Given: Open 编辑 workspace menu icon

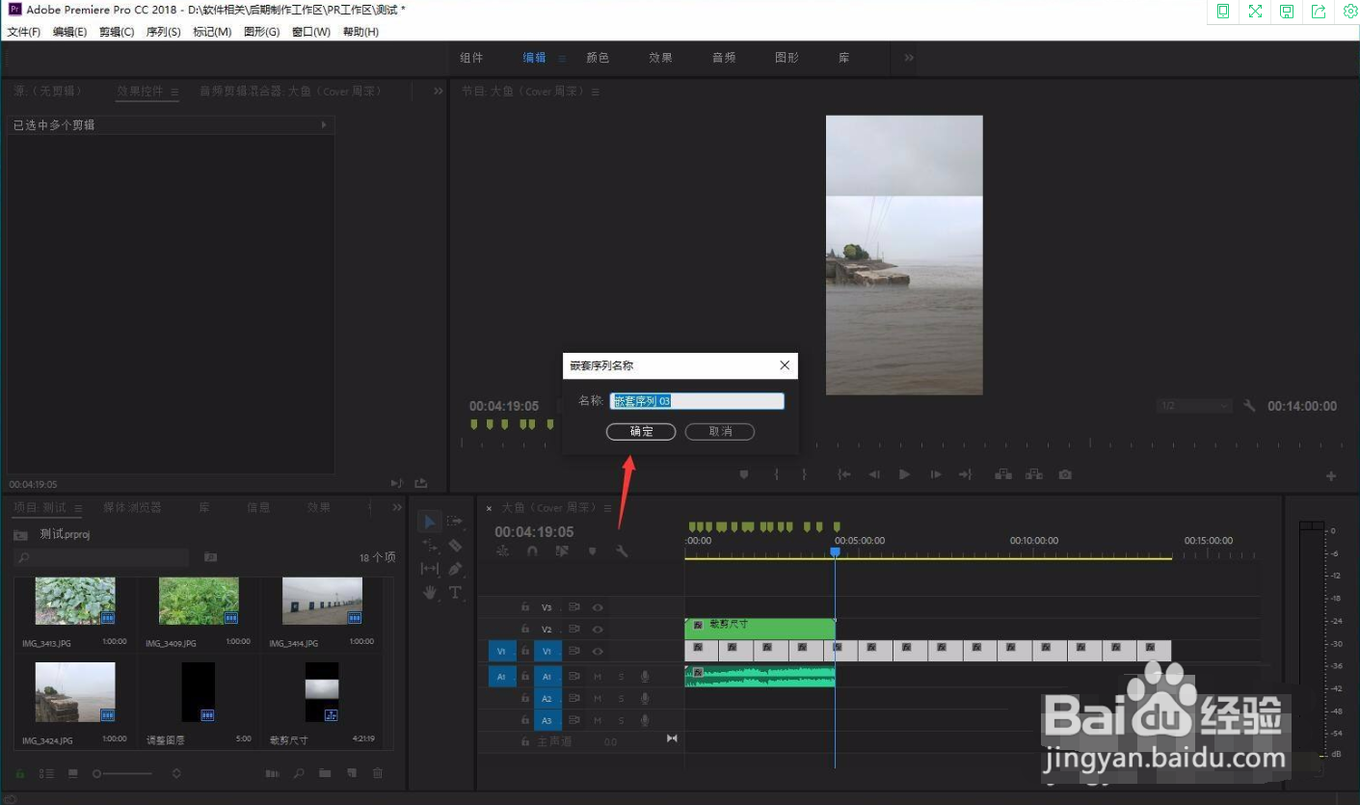Looking at the screenshot, I should [562, 58].
